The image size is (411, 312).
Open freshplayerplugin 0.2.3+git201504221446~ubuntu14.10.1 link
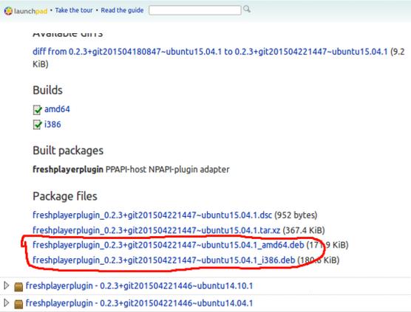point(139,286)
